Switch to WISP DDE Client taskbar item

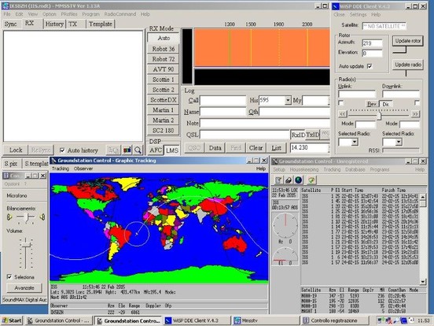click(x=197, y=320)
